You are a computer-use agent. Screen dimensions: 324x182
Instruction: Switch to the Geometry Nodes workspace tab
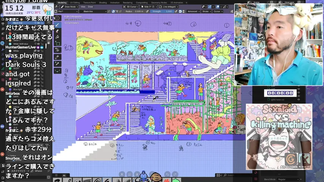coord(159,3)
